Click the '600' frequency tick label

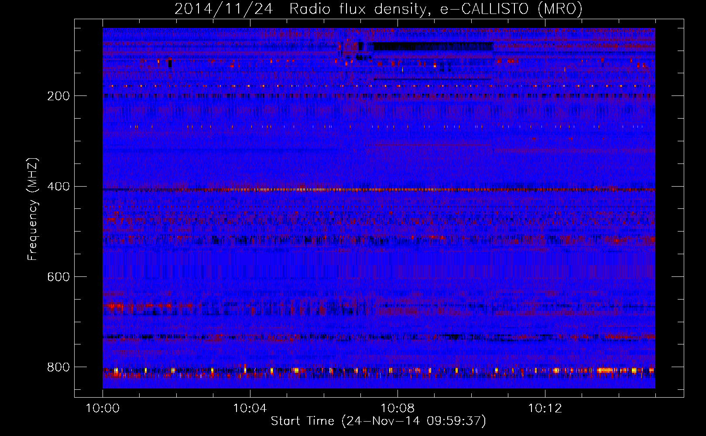tap(58, 277)
